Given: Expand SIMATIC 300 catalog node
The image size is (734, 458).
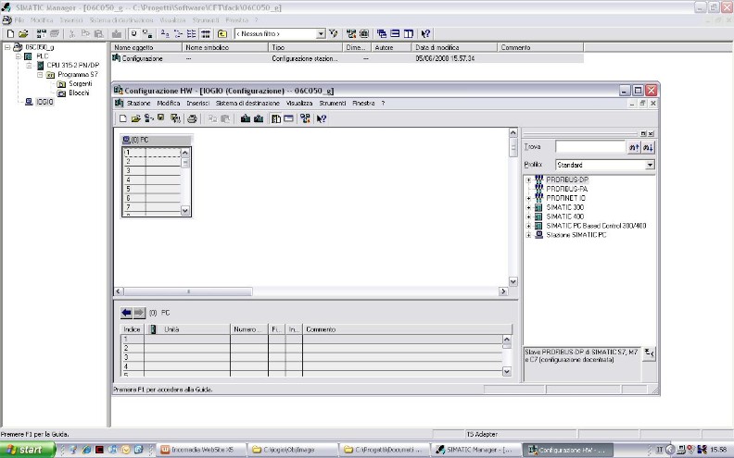Looking at the screenshot, I should point(528,207).
